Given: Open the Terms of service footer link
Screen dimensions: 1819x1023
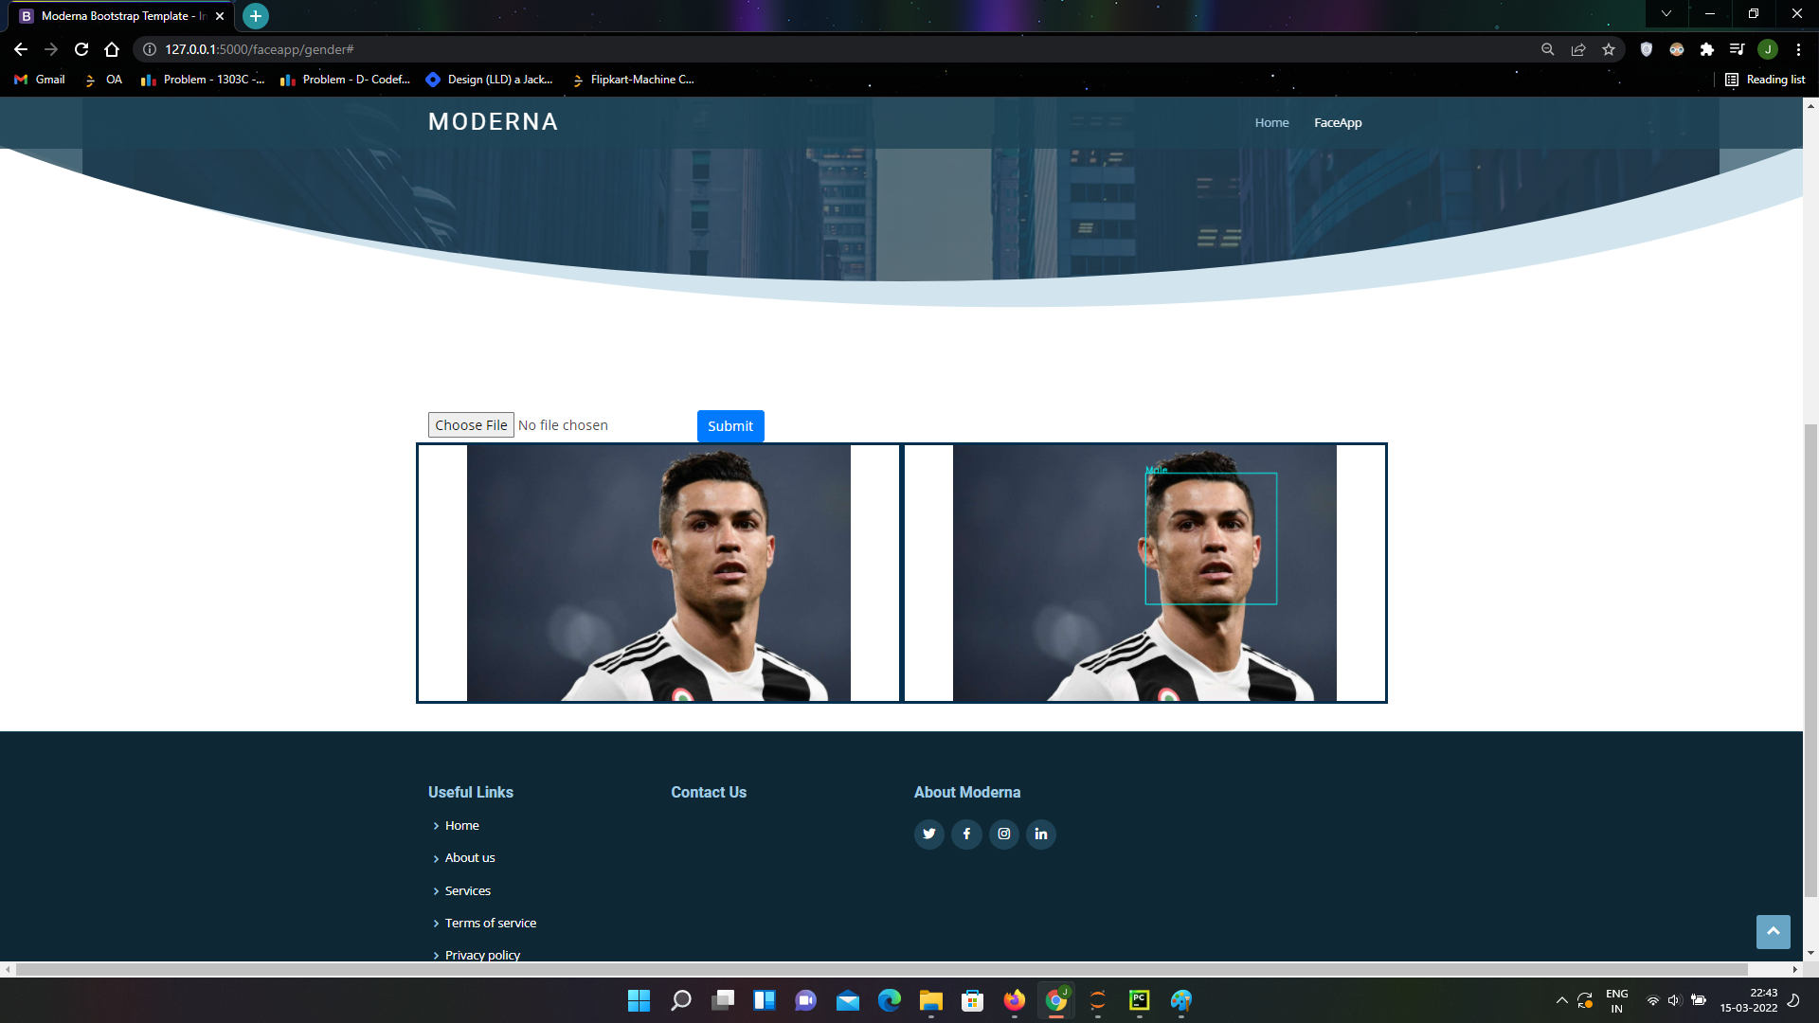Looking at the screenshot, I should (x=490, y=923).
